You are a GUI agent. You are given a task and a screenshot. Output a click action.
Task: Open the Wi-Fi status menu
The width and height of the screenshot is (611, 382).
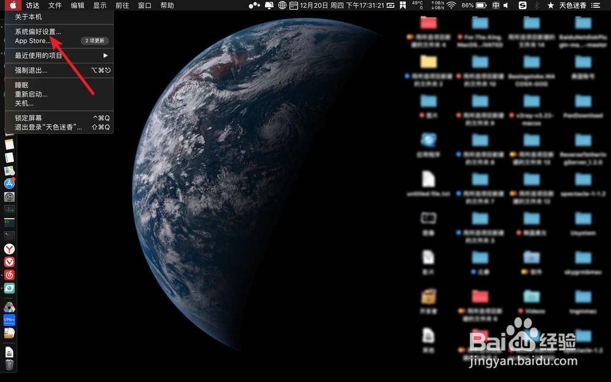click(x=452, y=5)
